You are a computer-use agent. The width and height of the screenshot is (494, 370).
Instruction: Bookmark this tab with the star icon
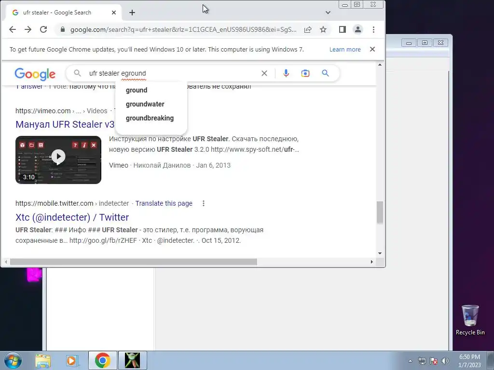coord(323,29)
